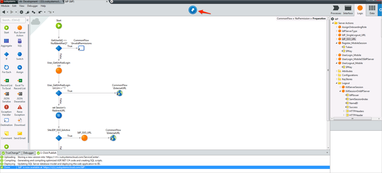Click CommonFlow in the breadcrumb
This screenshot has width=382, height=173.
(x=285, y=19)
